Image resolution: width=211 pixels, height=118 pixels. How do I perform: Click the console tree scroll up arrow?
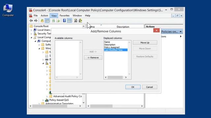(83, 26)
